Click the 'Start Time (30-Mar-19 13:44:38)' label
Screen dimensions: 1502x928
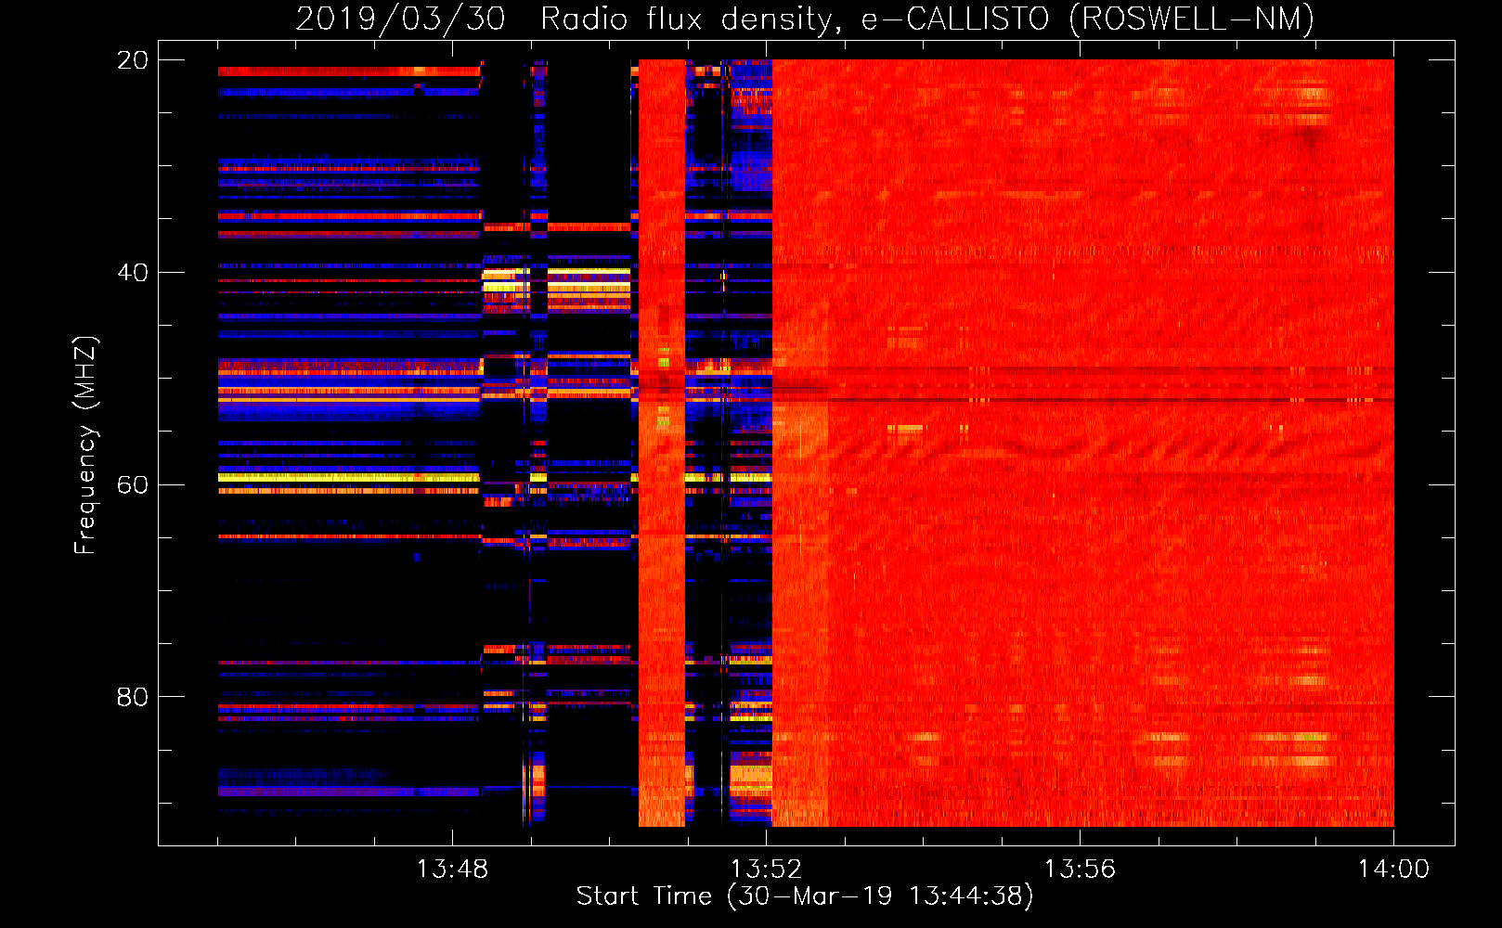point(805,896)
